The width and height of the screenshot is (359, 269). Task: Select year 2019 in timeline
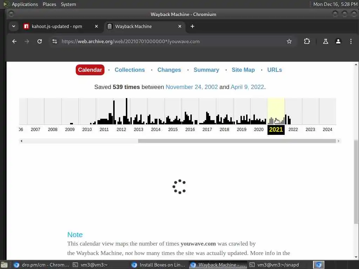pos(242,130)
